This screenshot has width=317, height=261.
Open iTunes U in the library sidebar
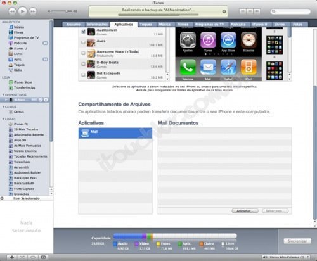click(x=20, y=49)
